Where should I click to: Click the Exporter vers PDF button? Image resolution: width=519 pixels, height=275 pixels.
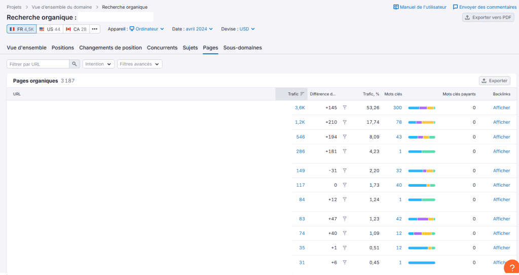pos(488,17)
